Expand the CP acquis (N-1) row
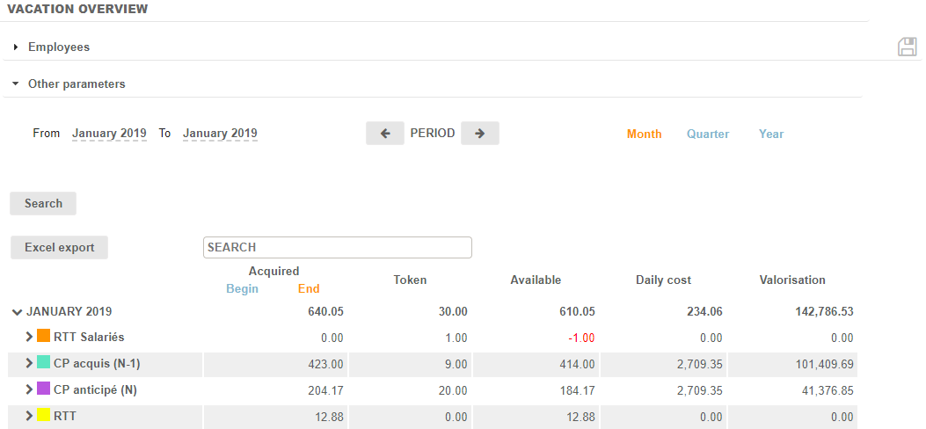 (x=29, y=363)
